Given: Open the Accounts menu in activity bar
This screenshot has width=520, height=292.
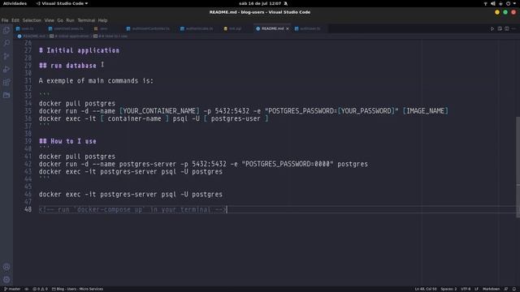Looking at the screenshot, I should (x=6, y=267).
